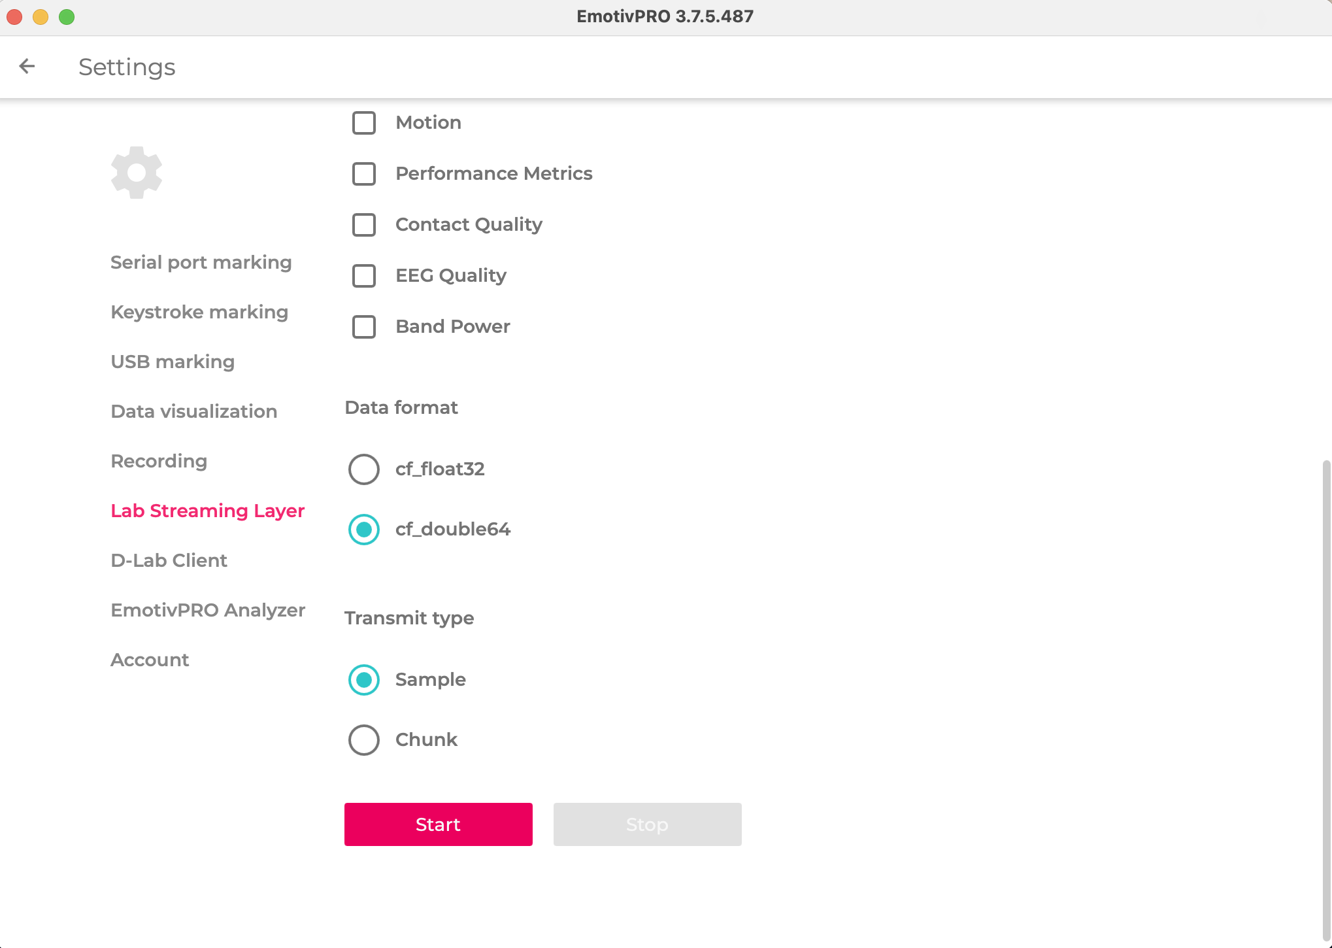
Task: Check the EEG Quality option
Action: pos(363,276)
